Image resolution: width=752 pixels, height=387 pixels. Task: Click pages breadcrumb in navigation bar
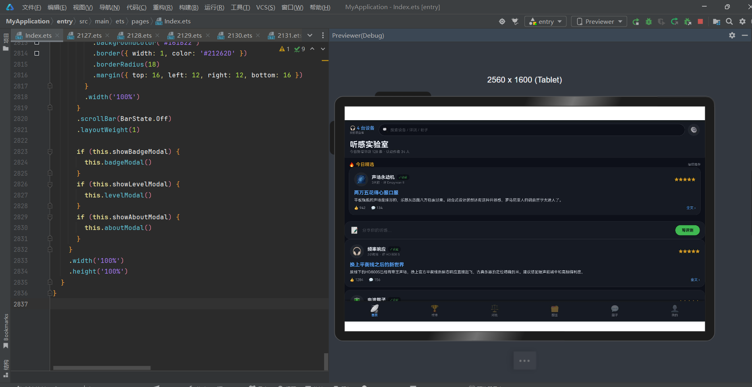pos(140,21)
